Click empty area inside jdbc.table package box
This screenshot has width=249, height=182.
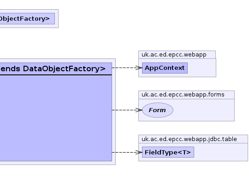tap(221, 152)
